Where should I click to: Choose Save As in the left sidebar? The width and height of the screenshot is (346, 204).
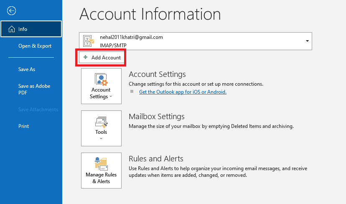click(27, 69)
